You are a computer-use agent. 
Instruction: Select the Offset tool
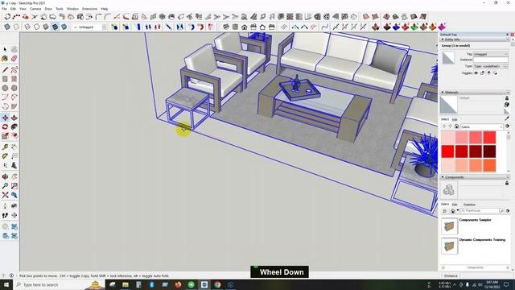[x=14, y=136]
